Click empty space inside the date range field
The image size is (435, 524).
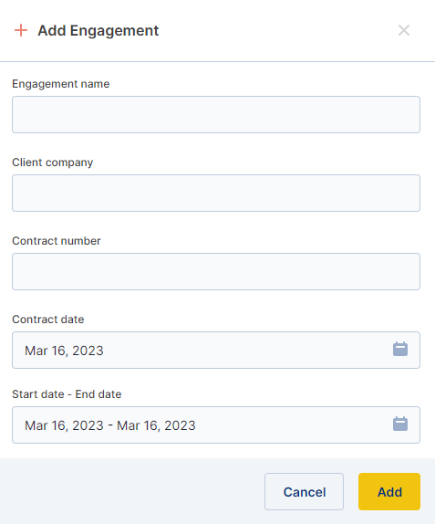tap(294, 425)
